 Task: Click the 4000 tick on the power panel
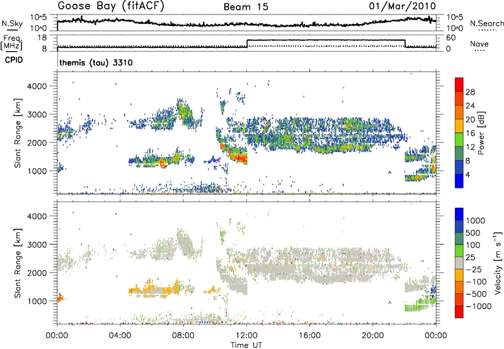tap(37, 86)
